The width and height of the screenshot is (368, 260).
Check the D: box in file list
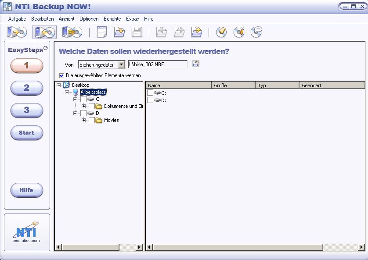[150, 100]
